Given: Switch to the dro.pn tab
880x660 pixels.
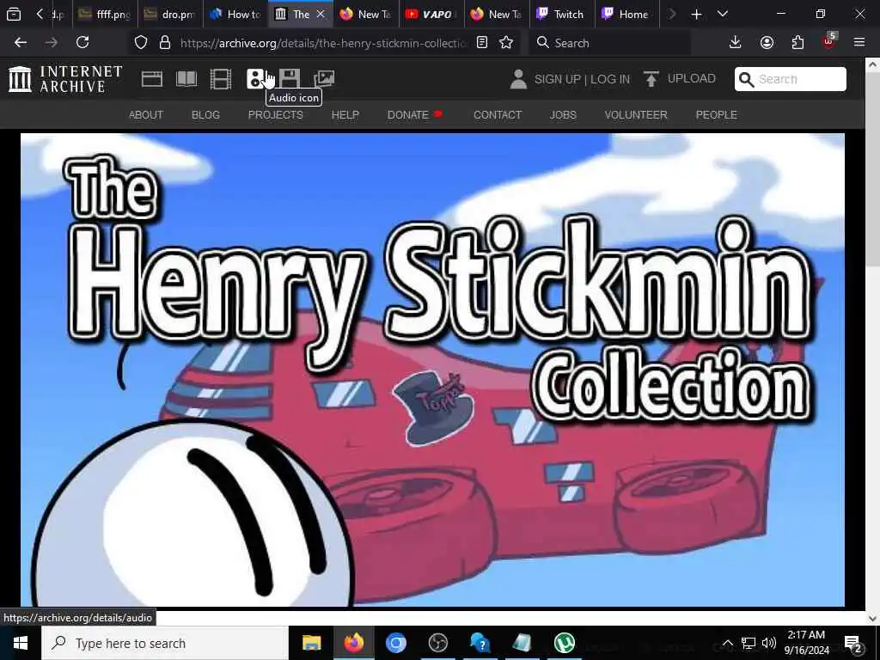Looking at the screenshot, I should [x=171, y=14].
